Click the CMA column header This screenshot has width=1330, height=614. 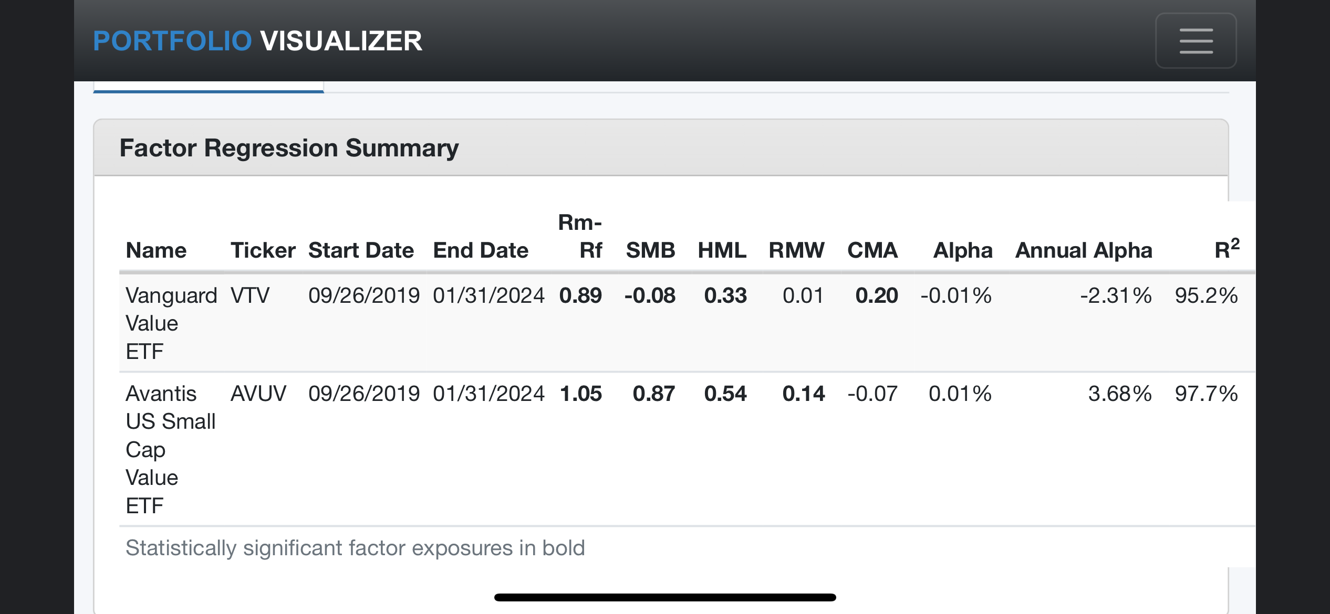[872, 250]
